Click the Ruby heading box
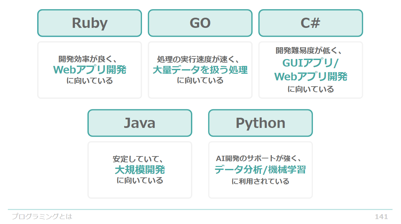 89,23
